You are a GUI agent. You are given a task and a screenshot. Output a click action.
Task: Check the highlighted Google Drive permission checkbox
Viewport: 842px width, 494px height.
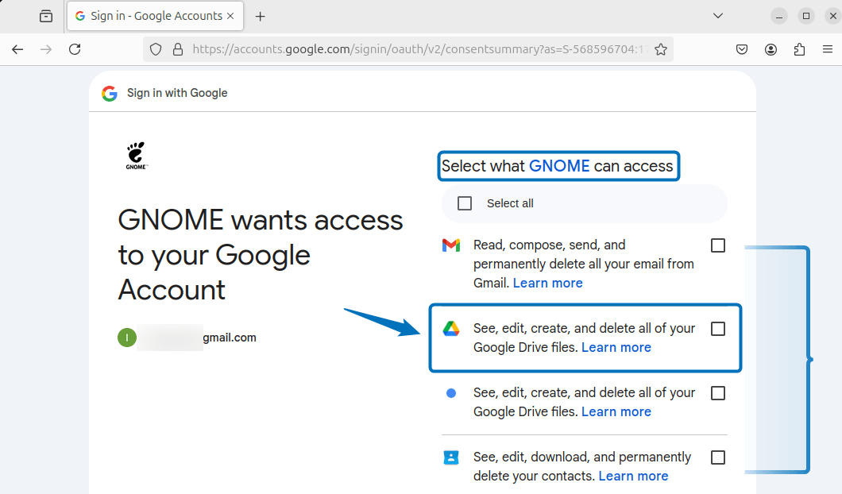pos(718,328)
